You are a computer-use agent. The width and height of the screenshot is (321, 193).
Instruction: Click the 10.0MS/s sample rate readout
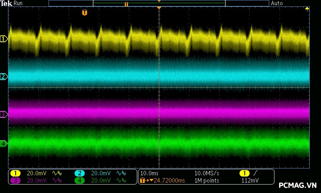coord(207,173)
